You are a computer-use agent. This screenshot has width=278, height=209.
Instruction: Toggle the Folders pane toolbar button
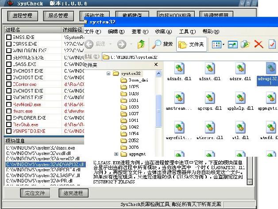(x=192, y=44)
